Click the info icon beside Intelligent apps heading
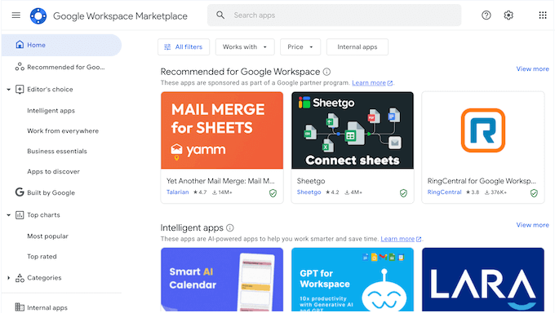 230,227
